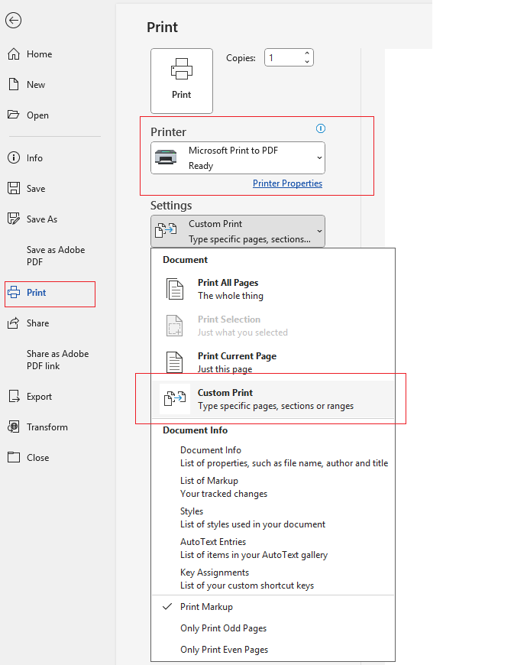
Task: Decrease copies with the down spinner arrow
Action: click(x=307, y=62)
